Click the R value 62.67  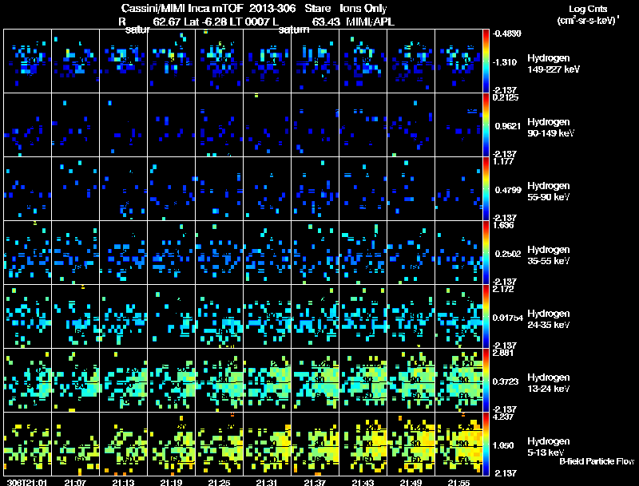click(x=167, y=22)
